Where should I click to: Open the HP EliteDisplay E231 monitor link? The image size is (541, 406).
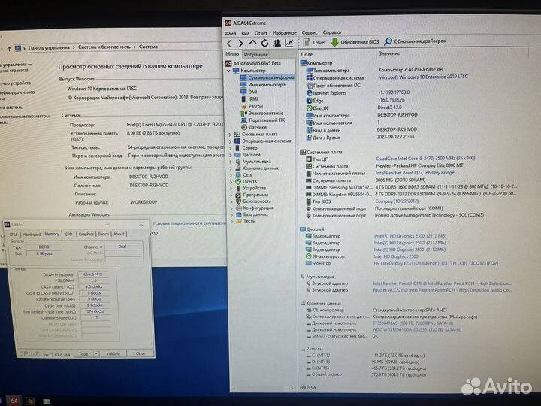[436, 263]
